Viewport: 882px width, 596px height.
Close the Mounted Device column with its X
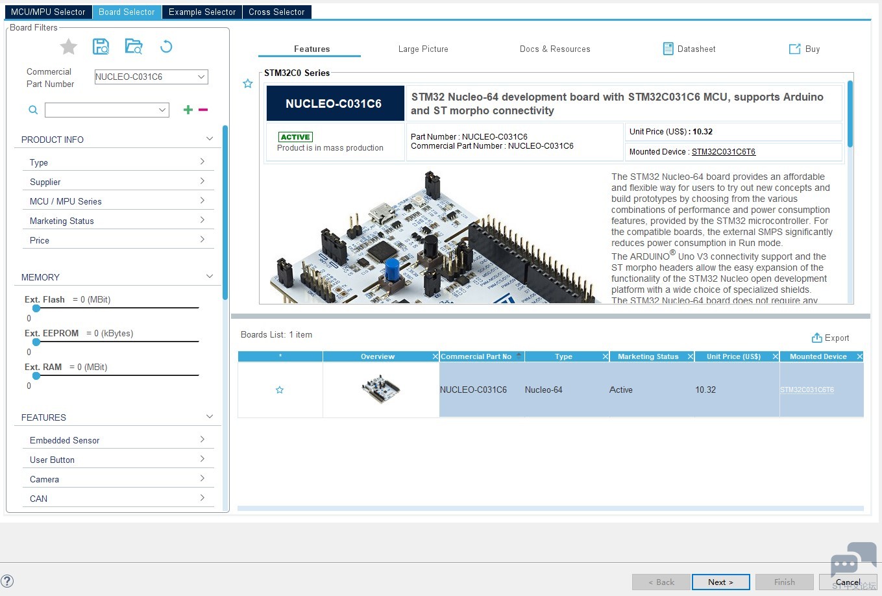point(860,356)
